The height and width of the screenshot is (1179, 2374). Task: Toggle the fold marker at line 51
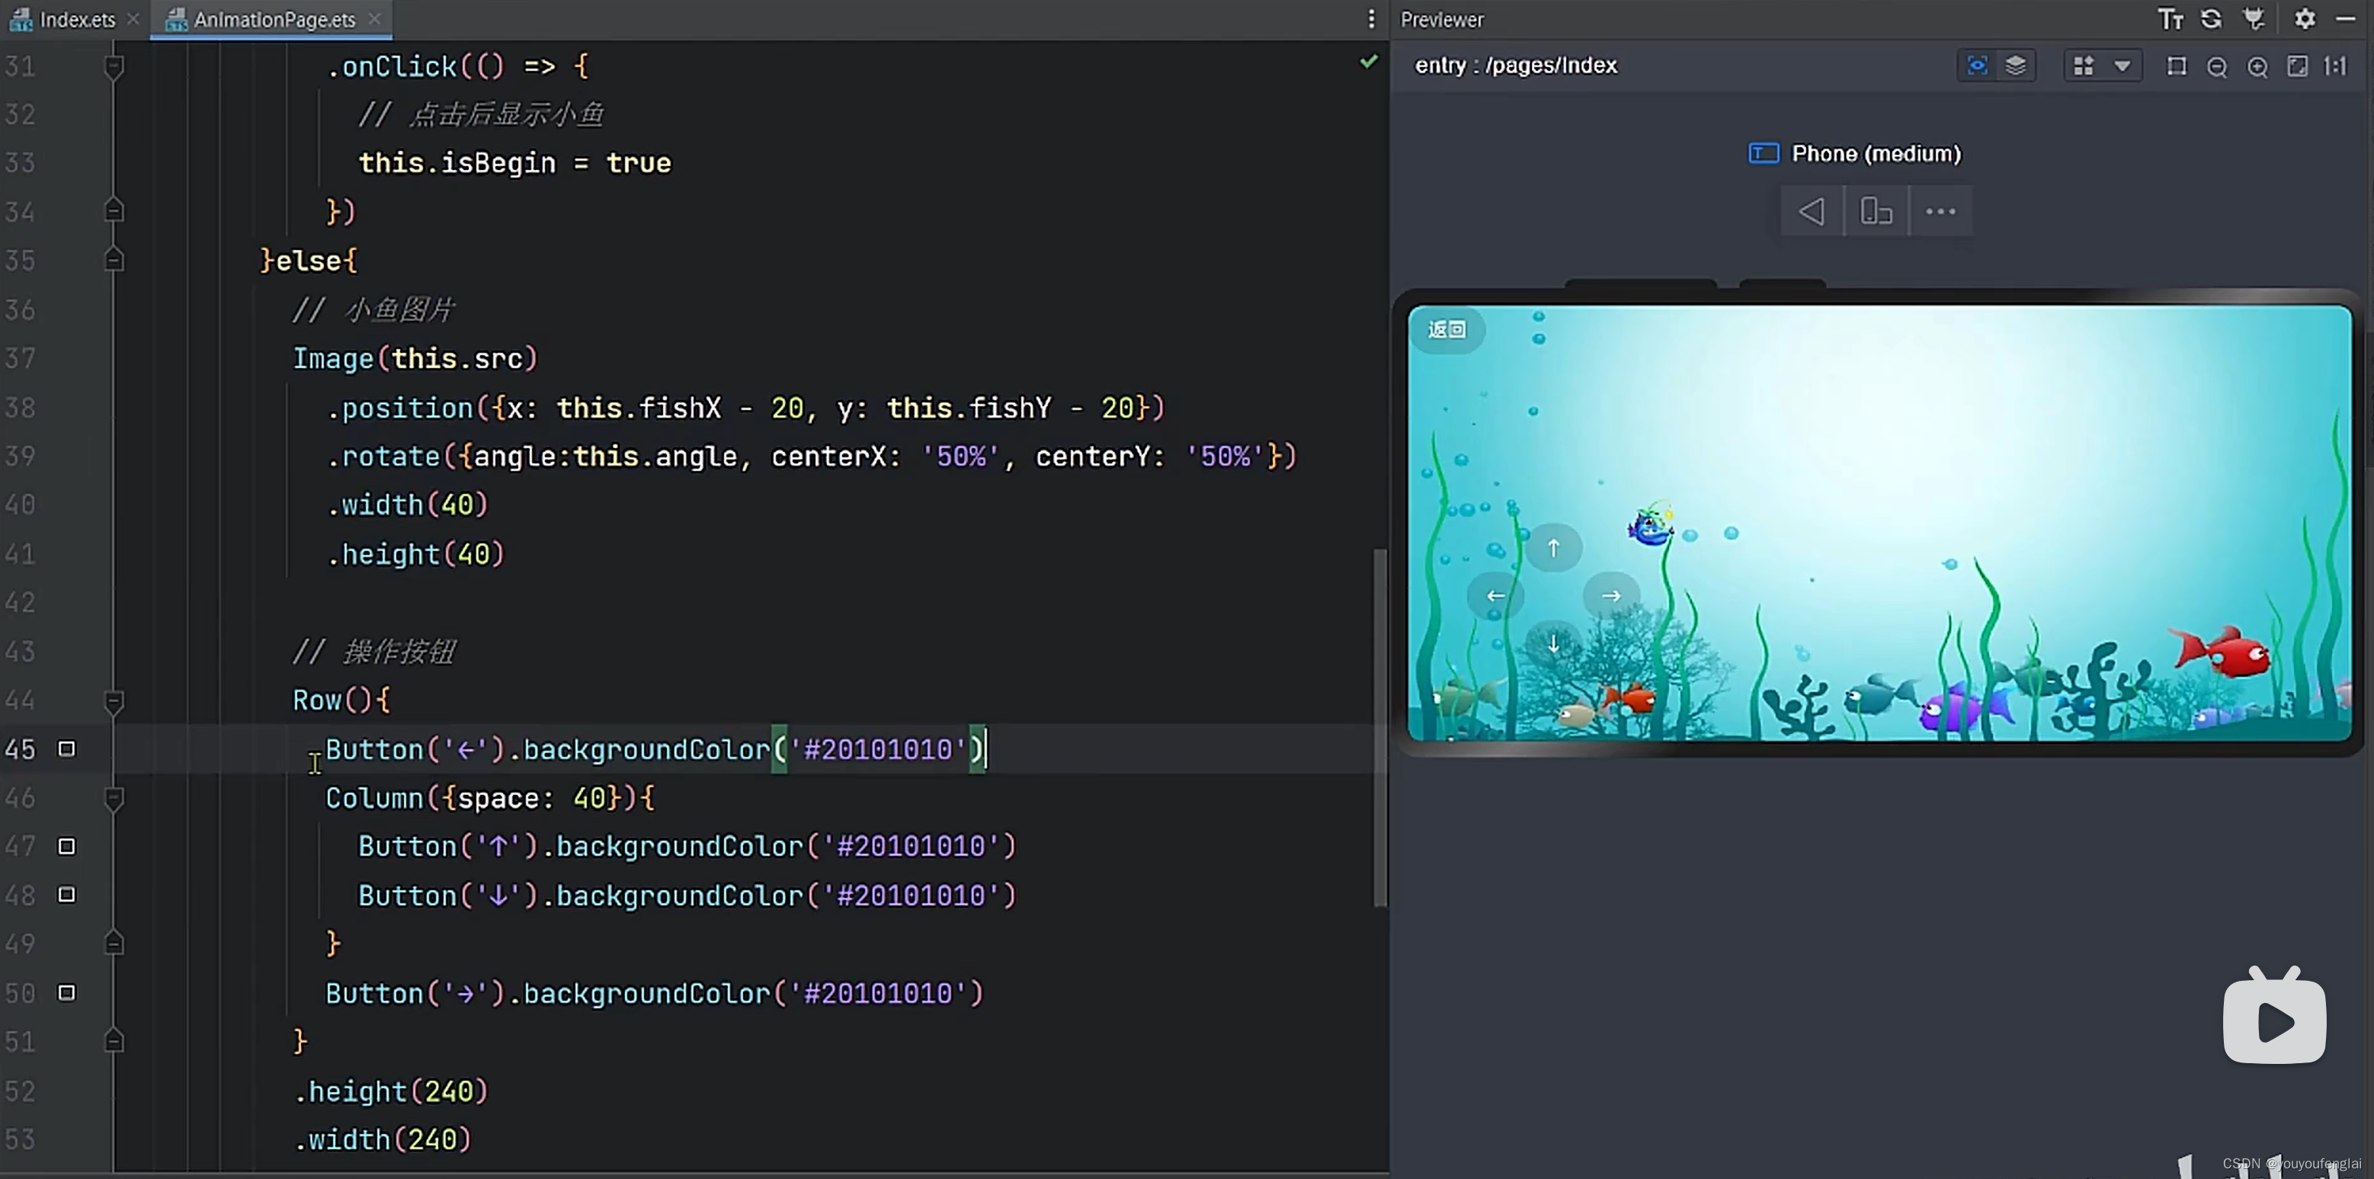(x=114, y=1041)
